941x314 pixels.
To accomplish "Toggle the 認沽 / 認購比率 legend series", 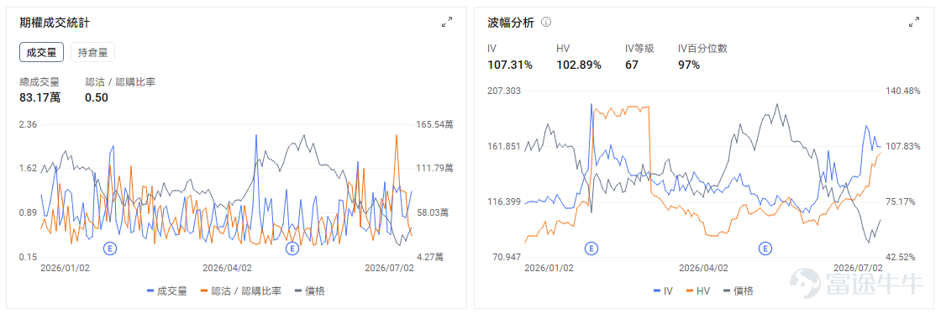I will [x=240, y=291].
